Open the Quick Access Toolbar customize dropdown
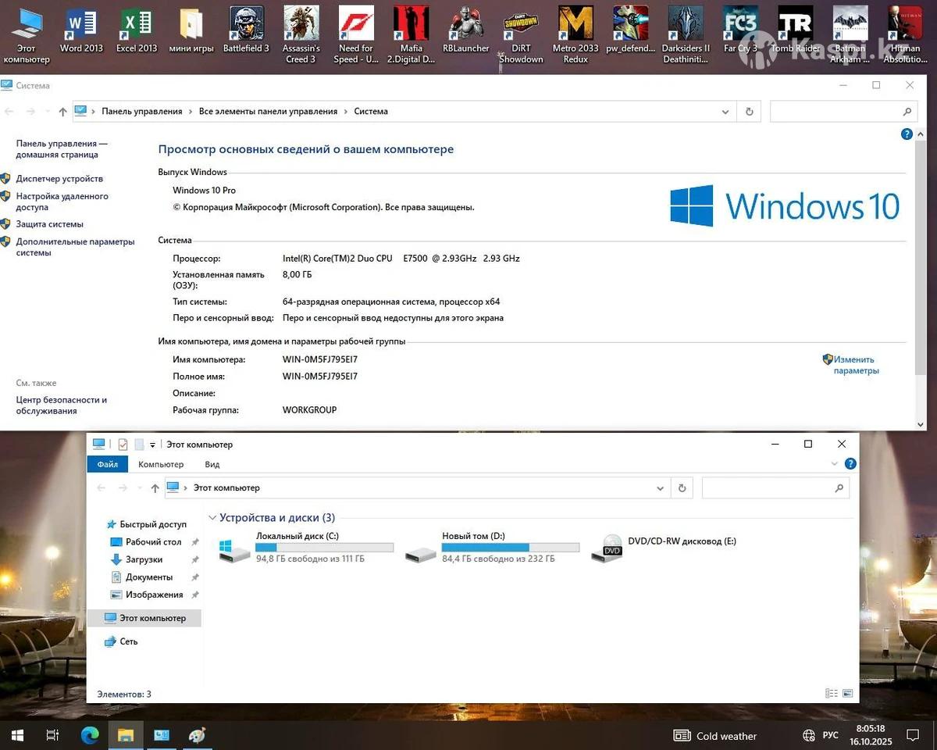Screen dimensions: 937x750 [x=152, y=445]
